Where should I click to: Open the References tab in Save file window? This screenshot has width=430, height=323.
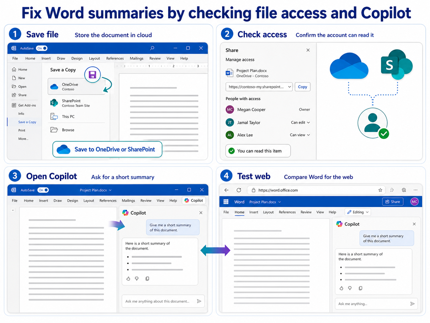pyautogui.click(x=115, y=58)
